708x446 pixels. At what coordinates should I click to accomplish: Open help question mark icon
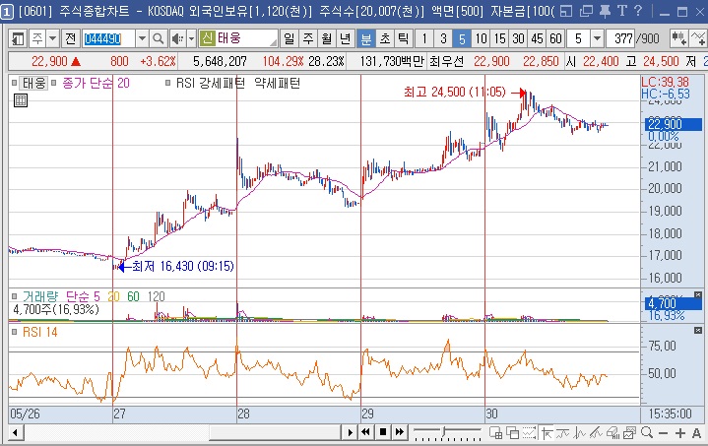pos(637,11)
